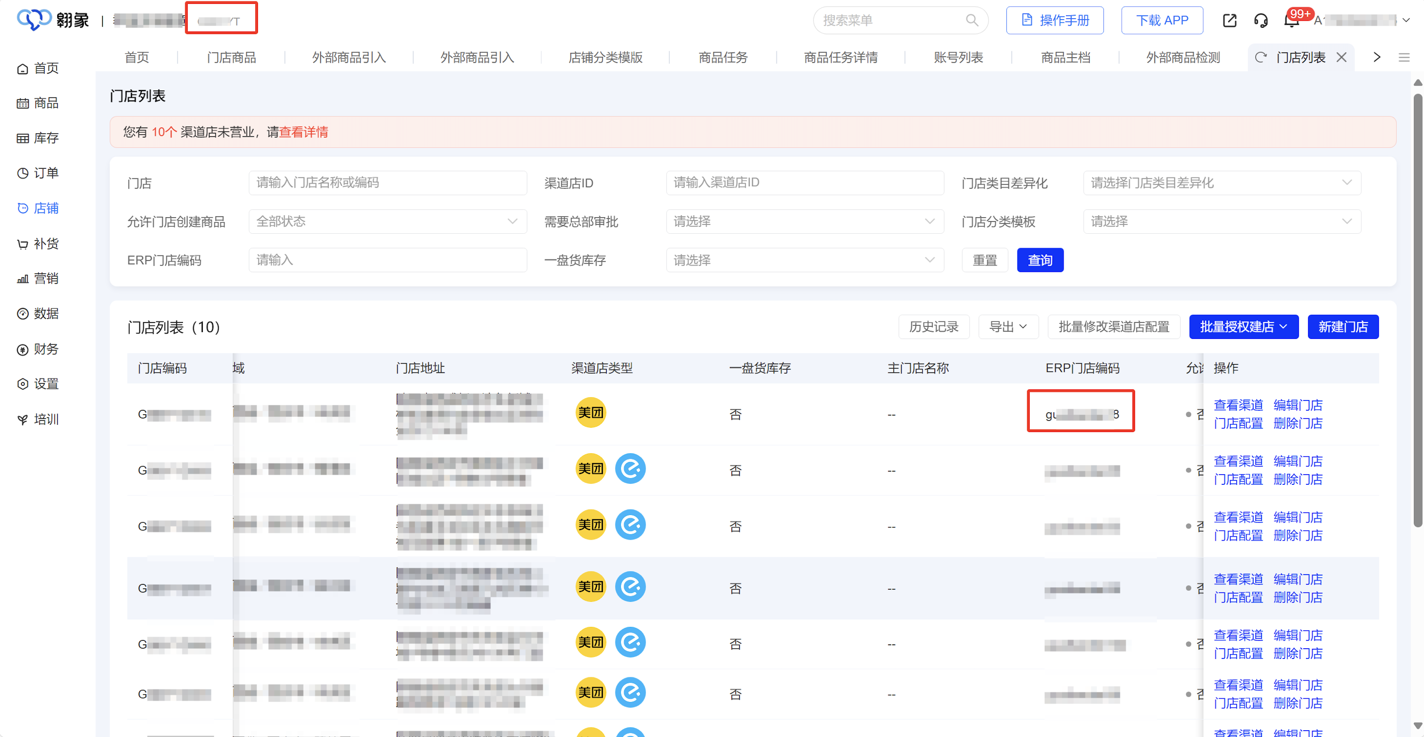Click the headset customer service icon

(x=1261, y=21)
